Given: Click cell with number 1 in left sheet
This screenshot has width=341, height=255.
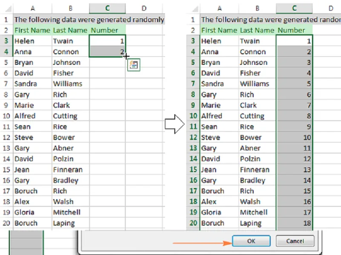Looking at the screenshot, I should 107,41.
